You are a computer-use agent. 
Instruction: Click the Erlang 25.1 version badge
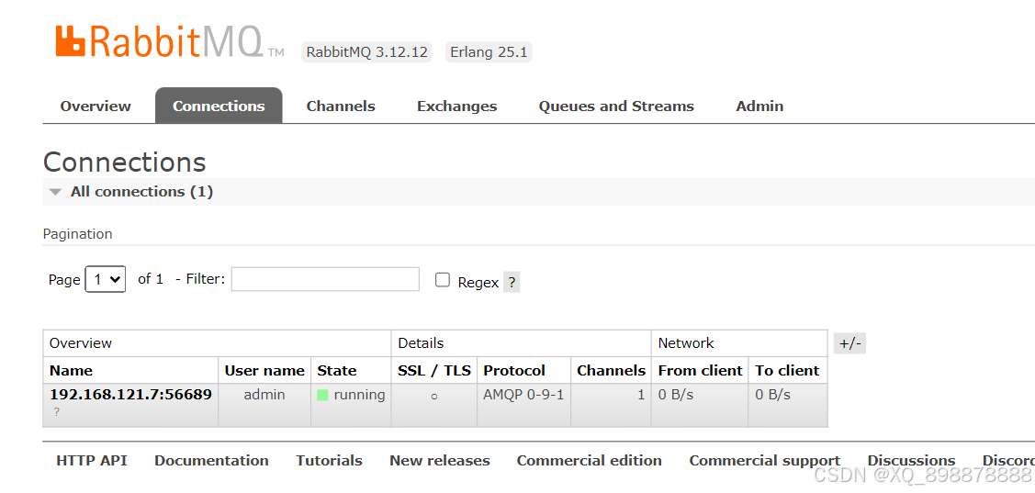pyautogui.click(x=489, y=52)
